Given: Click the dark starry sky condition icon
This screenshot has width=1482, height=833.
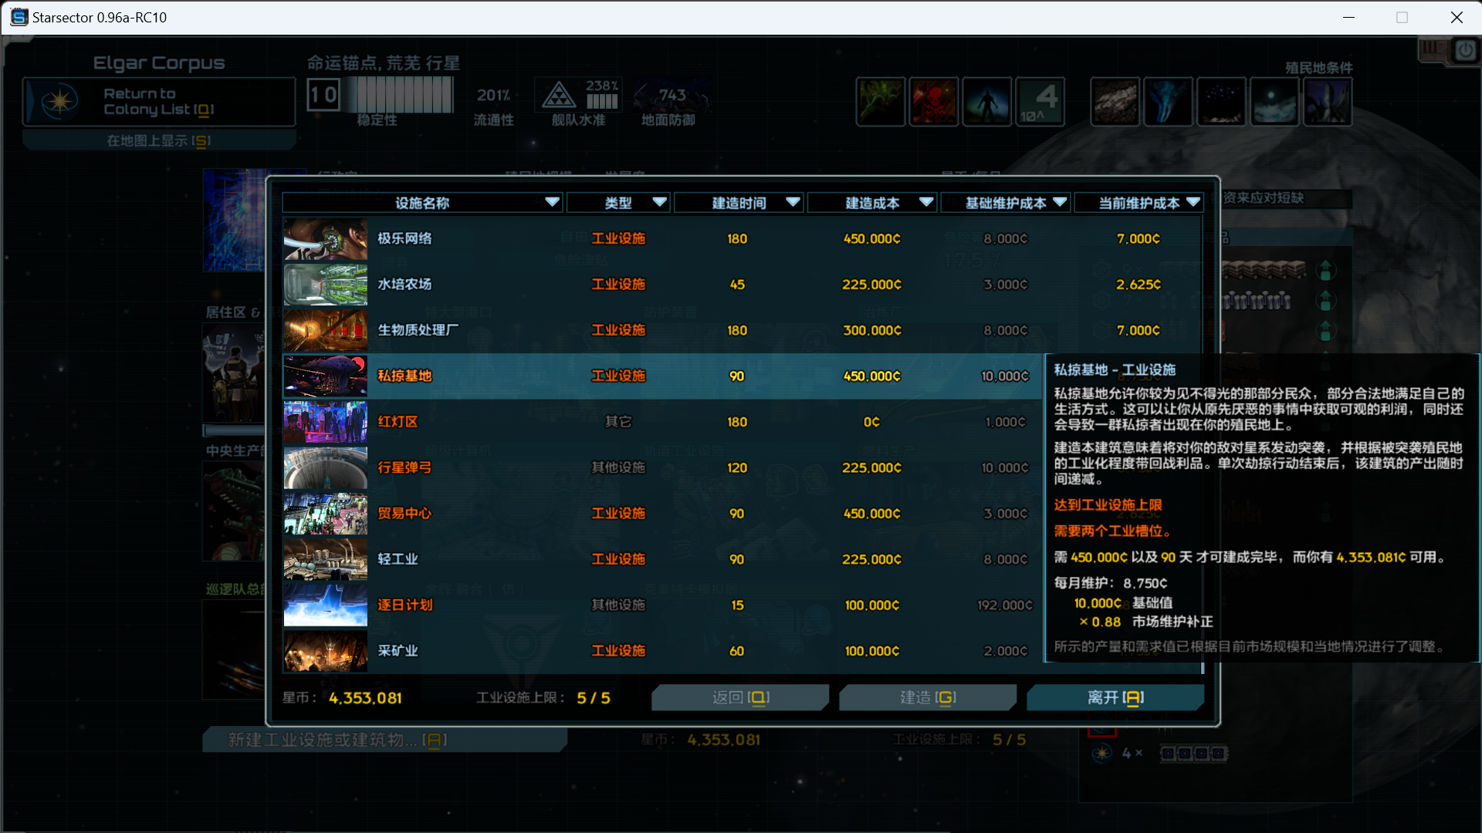Looking at the screenshot, I should (x=1222, y=101).
